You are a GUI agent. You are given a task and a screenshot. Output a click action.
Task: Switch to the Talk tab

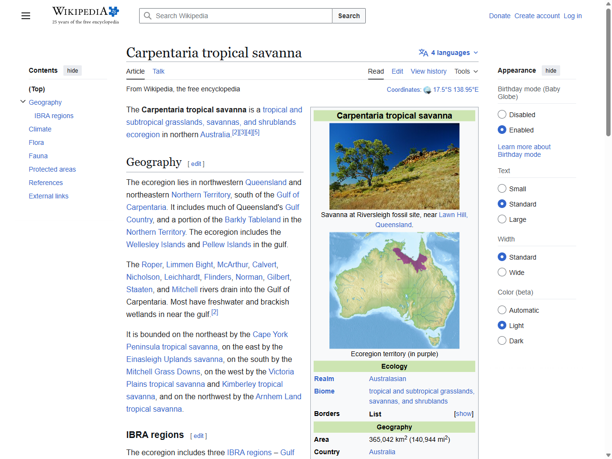158,71
